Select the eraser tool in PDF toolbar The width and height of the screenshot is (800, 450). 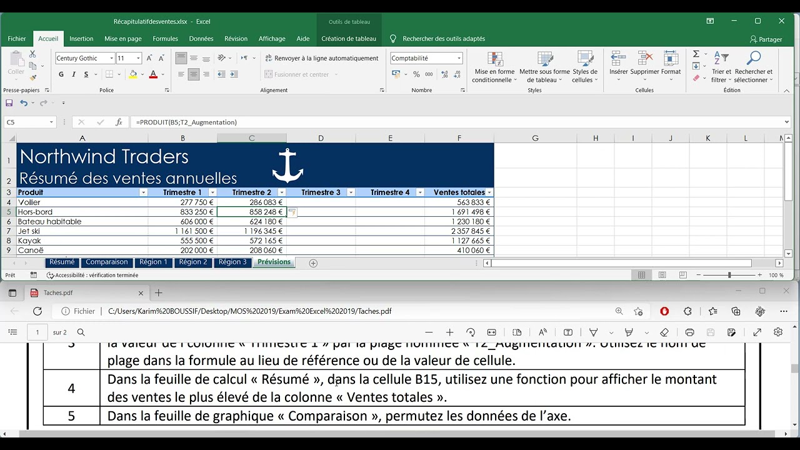click(x=664, y=332)
